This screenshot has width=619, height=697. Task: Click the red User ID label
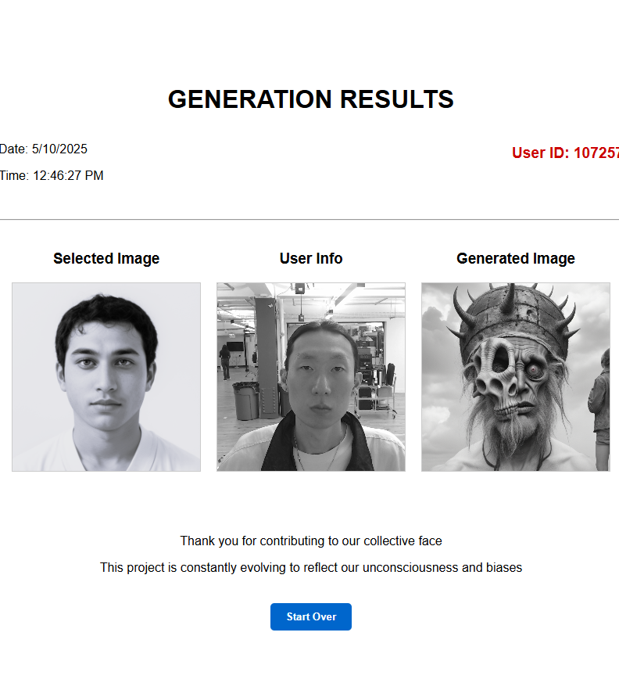[565, 153]
